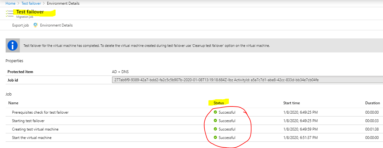
Task: Click Export job button
Action: [20, 25]
